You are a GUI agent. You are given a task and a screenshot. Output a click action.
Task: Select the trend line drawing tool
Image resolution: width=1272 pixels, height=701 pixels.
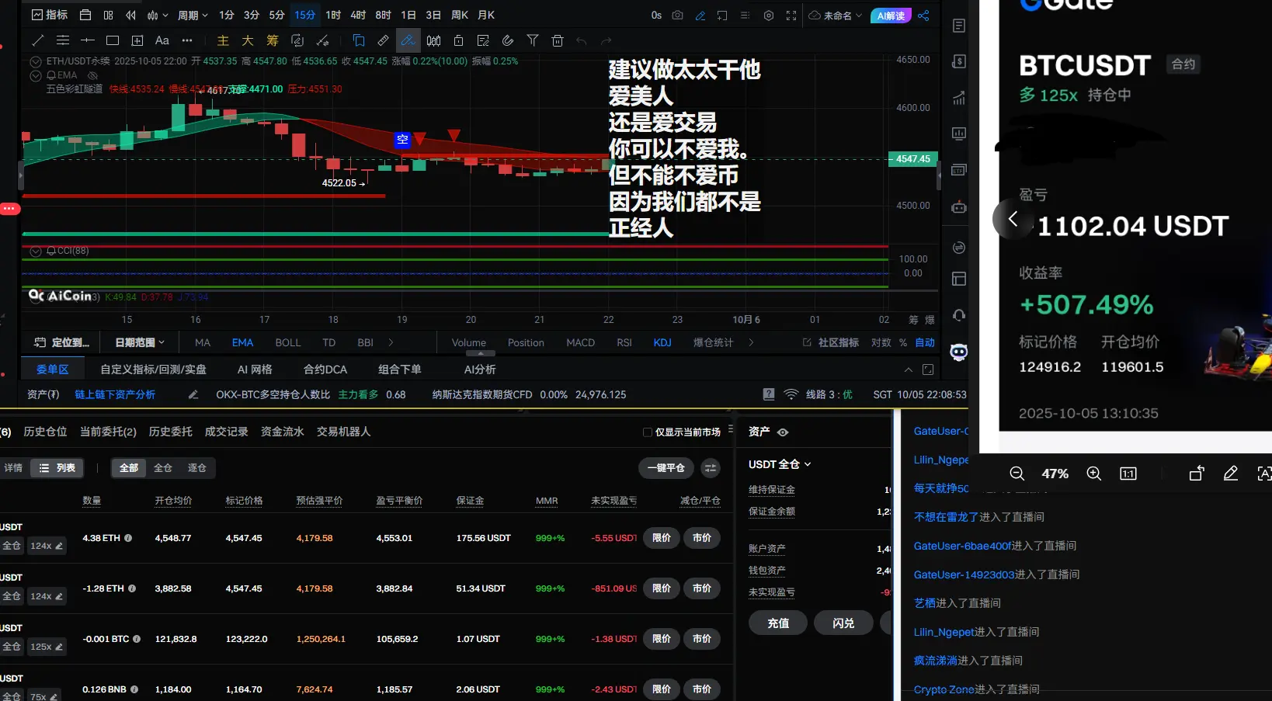tap(37, 40)
